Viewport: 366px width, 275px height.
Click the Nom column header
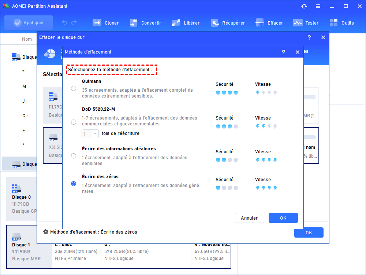tap(27, 39)
